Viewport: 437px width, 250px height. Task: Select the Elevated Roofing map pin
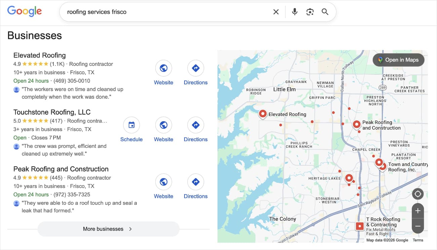pyautogui.click(x=263, y=114)
